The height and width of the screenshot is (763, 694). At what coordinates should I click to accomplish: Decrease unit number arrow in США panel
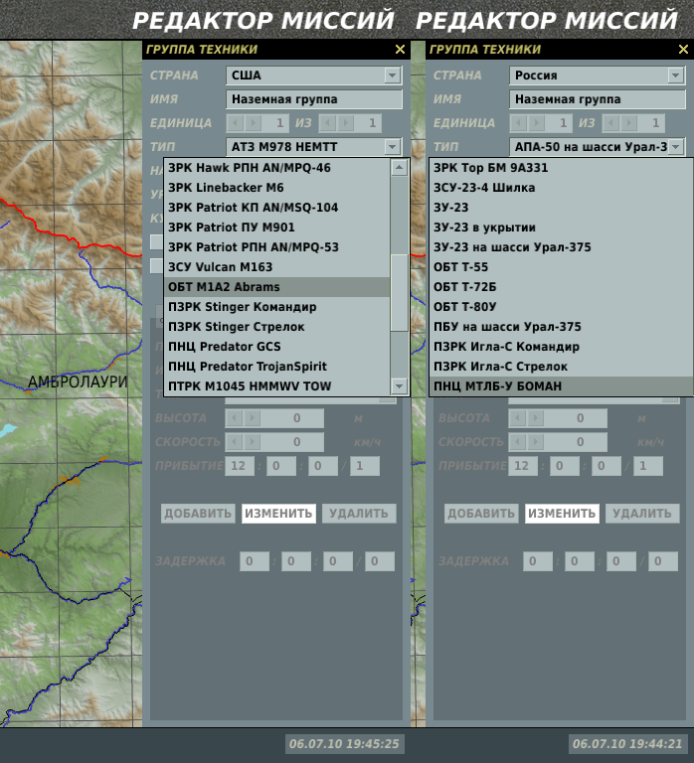pos(236,123)
